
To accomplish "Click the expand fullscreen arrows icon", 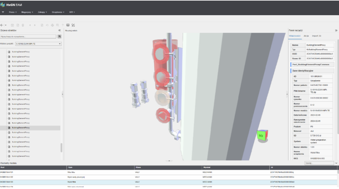I will (x=73, y=25).
